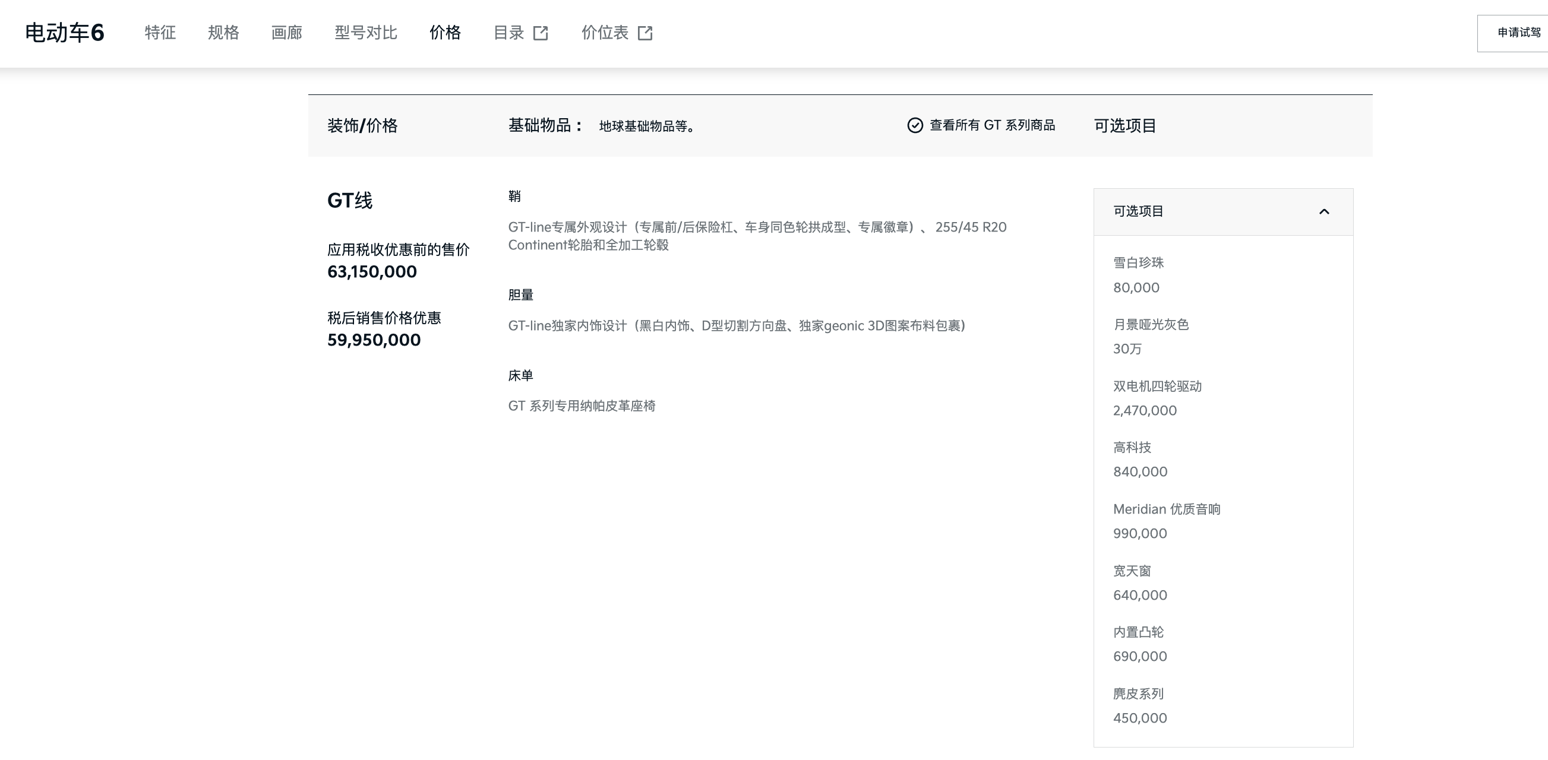The width and height of the screenshot is (1548, 760).
Task: Click the 电动车6 title logo
Action: pos(64,33)
